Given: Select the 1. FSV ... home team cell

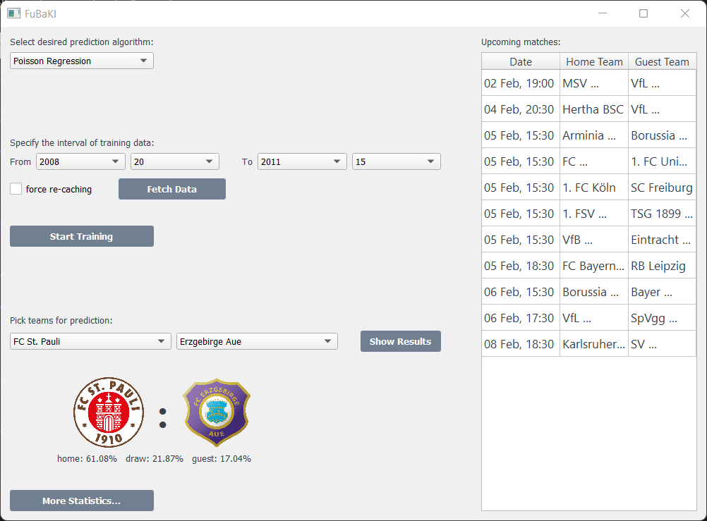Looking at the screenshot, I should tap(594, 214).
